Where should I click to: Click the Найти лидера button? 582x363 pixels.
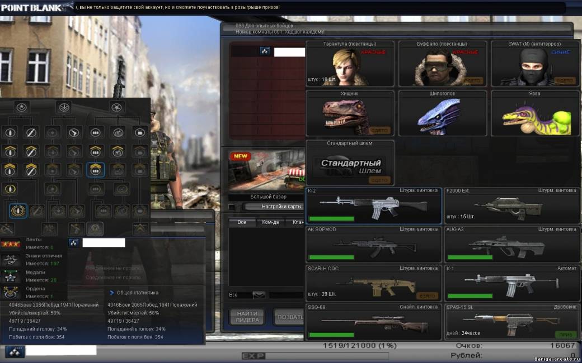point(247,317)
